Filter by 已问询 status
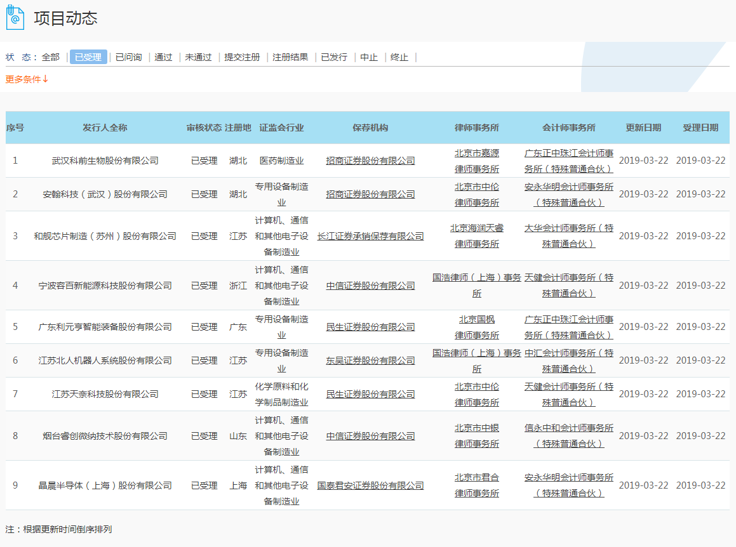 [128, 57]
